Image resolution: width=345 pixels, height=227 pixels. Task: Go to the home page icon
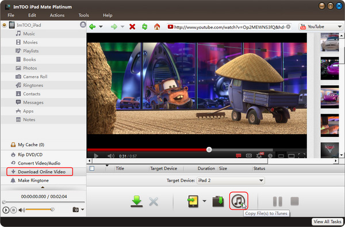coord(157,27)
